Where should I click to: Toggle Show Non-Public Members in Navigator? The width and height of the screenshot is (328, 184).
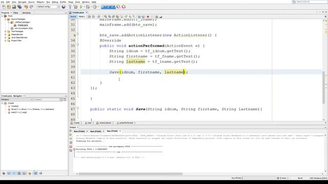(x=19, y=173)
